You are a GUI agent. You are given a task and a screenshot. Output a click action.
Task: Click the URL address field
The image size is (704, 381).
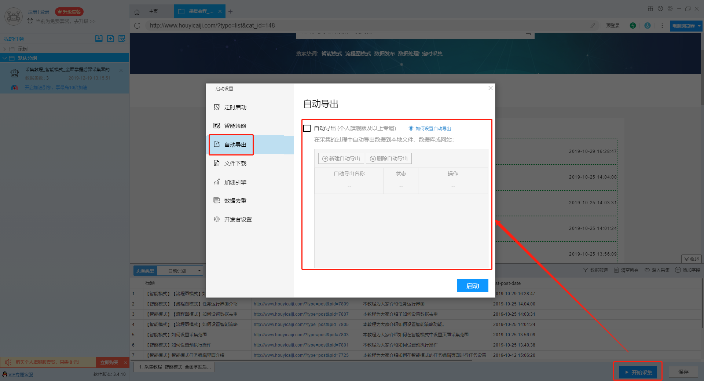[367, 26]
